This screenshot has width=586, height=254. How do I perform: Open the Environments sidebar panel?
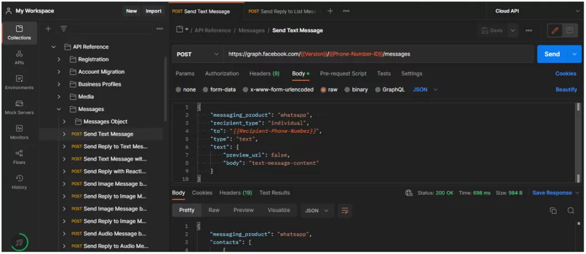point(19,82)
